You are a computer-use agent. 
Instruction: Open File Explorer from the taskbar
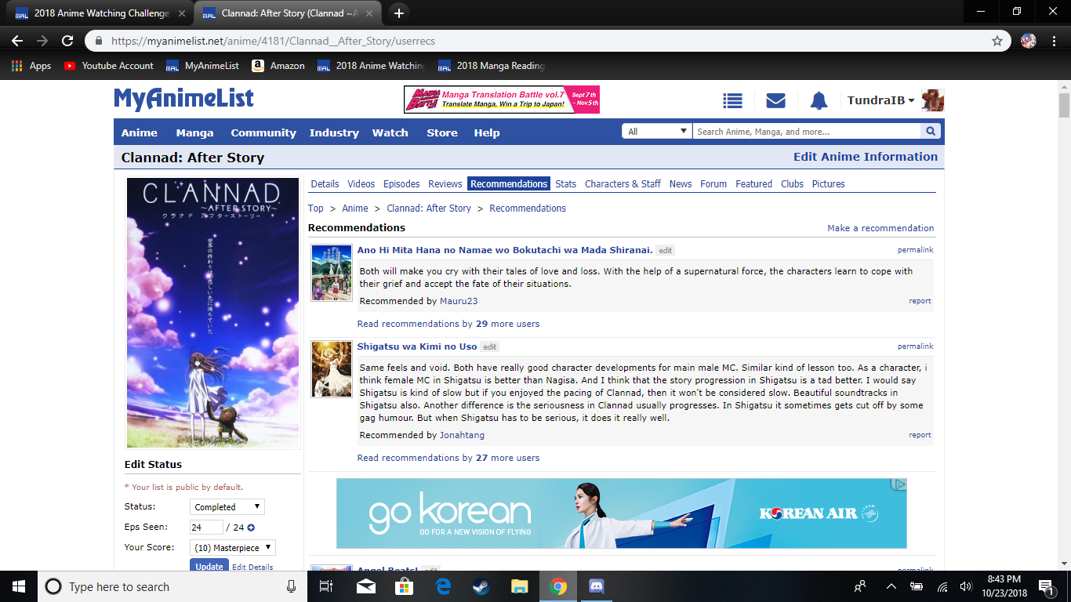click(x=519, y=586)
